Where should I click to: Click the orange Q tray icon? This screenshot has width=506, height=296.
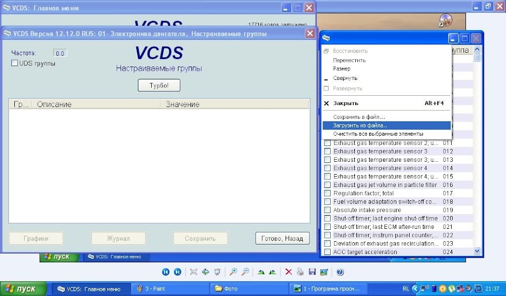coord(443,289)
